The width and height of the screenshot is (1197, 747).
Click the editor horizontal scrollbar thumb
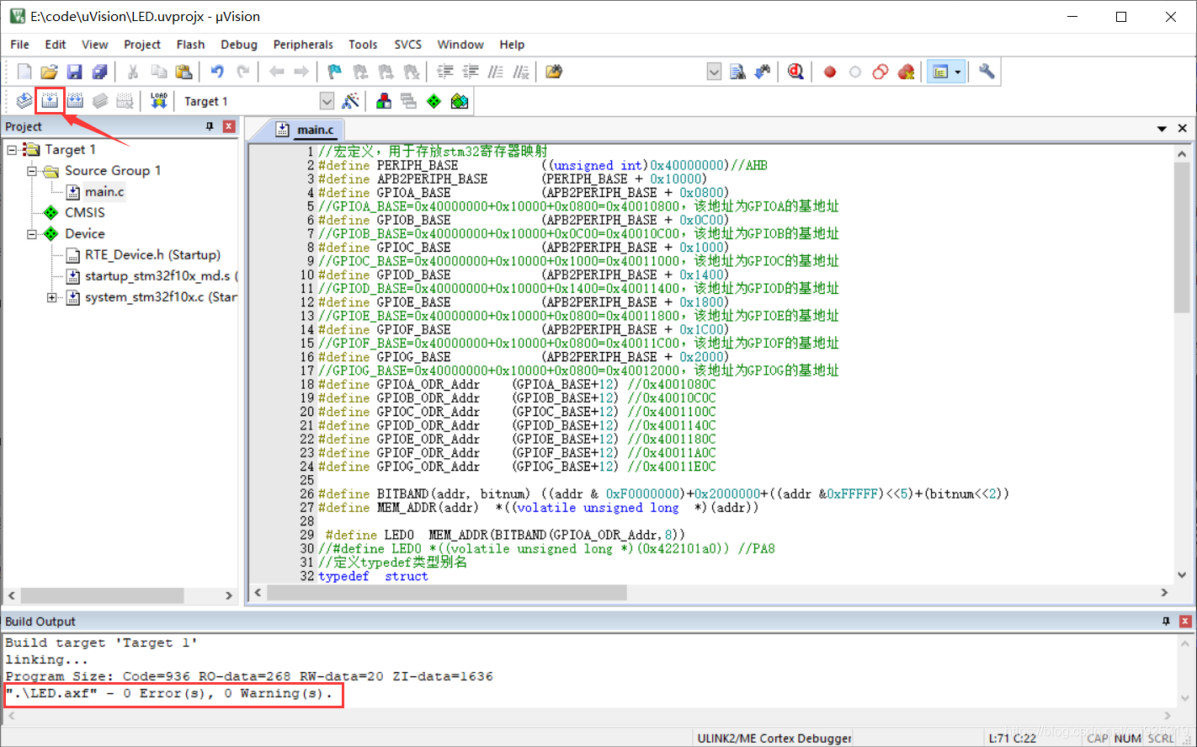click(x=447, y=593)
